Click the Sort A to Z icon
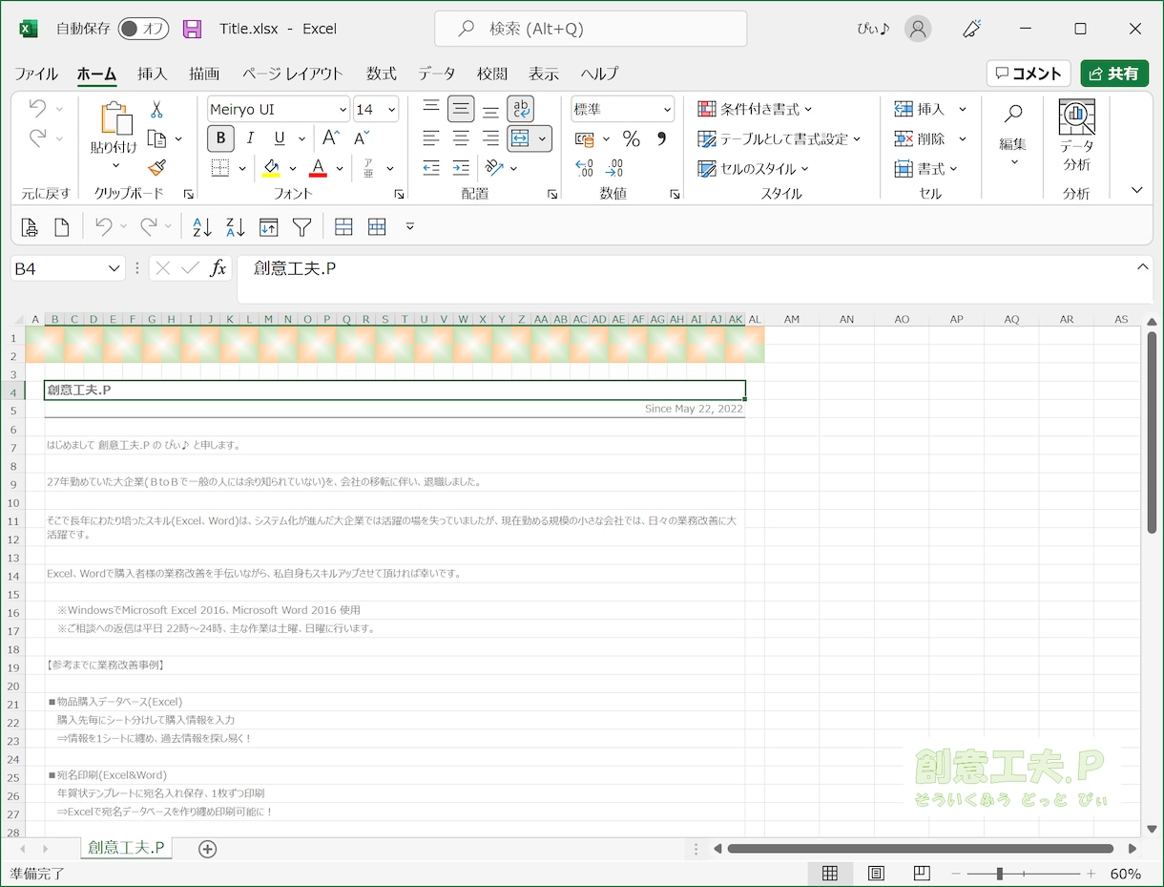 [x=202, y=227]
